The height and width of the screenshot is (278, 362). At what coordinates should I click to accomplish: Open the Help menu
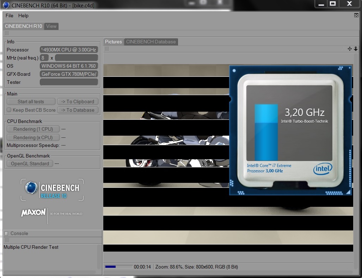23,16
